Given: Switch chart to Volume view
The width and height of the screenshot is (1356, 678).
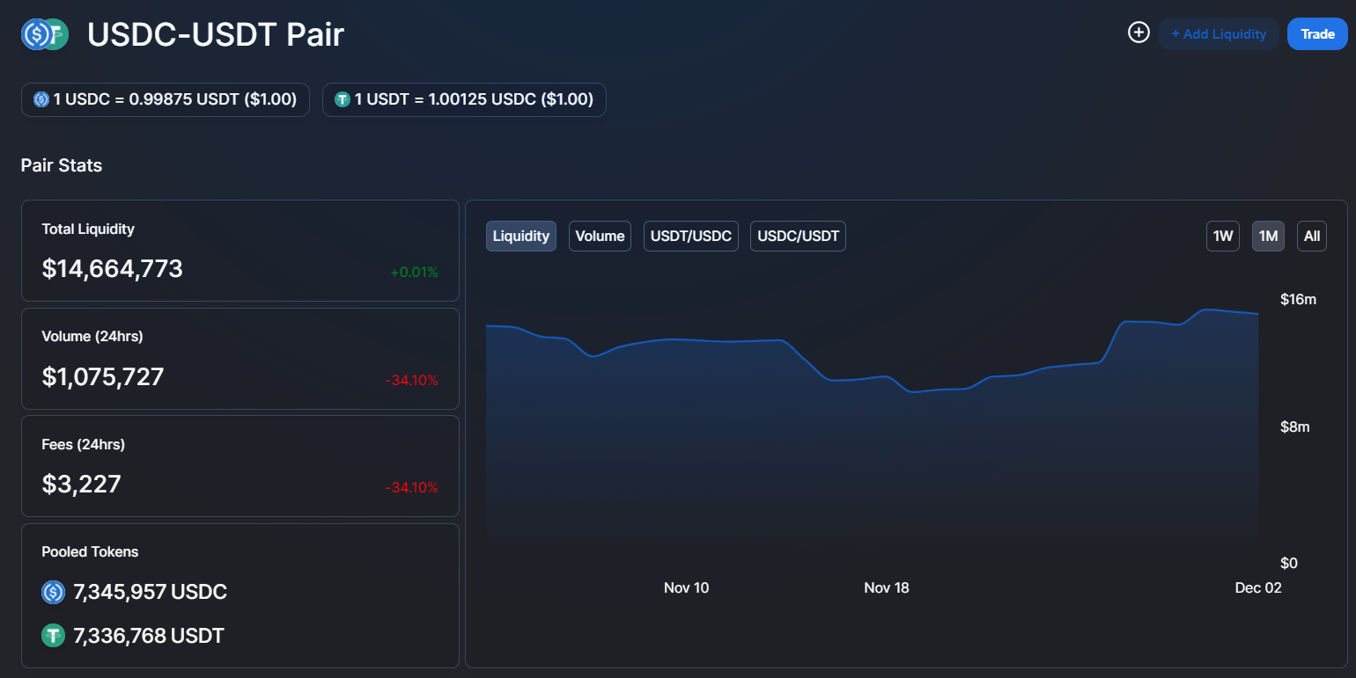Looking at the screenshot, I should coord(601,236).
